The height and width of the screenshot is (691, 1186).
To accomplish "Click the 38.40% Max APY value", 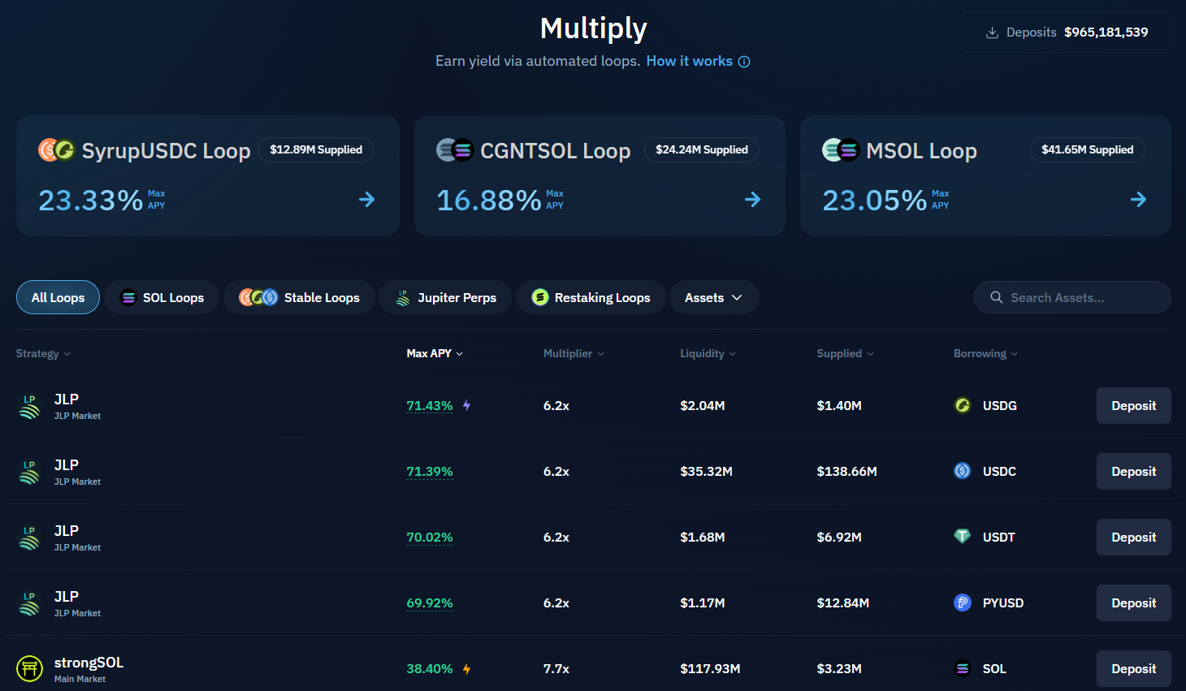I will point(430,669).
